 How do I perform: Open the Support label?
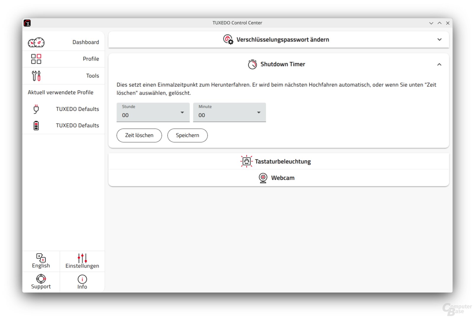pyautogui.click(x=41, y=287)
